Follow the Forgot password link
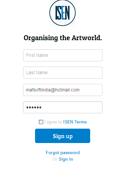This screenshot has width=120, height=176. (x=63, y=153)
